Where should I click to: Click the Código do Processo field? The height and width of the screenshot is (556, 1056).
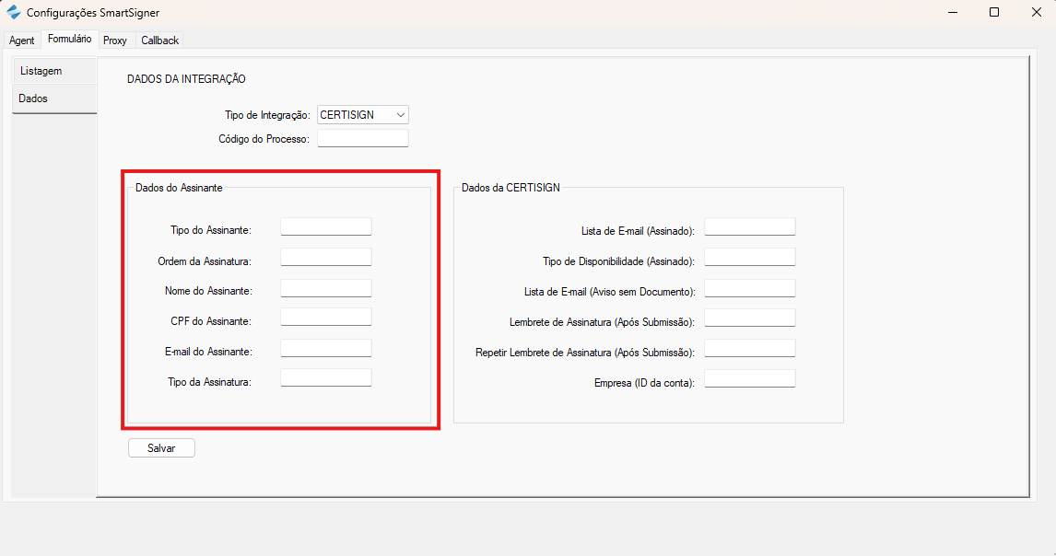coord(362,138)
